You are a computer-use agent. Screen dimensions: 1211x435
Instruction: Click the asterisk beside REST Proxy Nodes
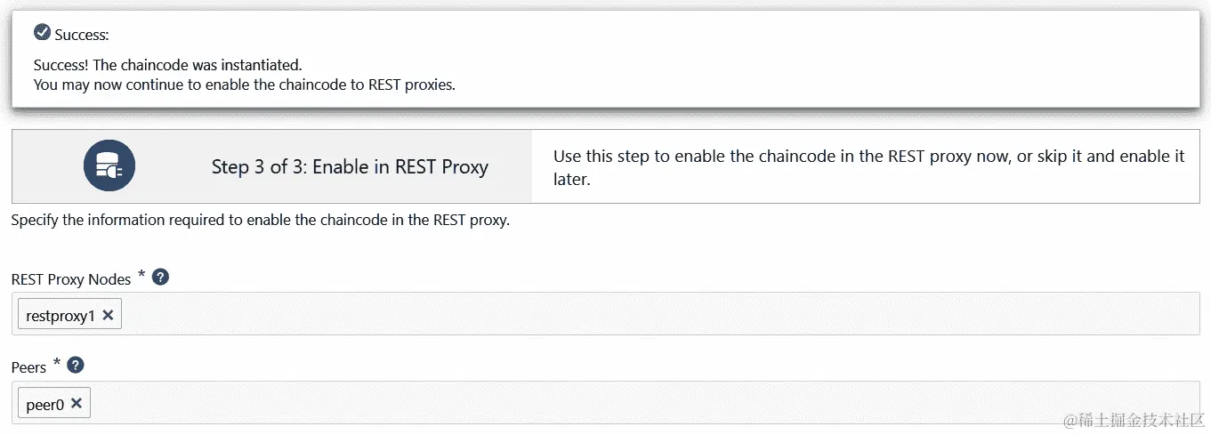(141, 275)
